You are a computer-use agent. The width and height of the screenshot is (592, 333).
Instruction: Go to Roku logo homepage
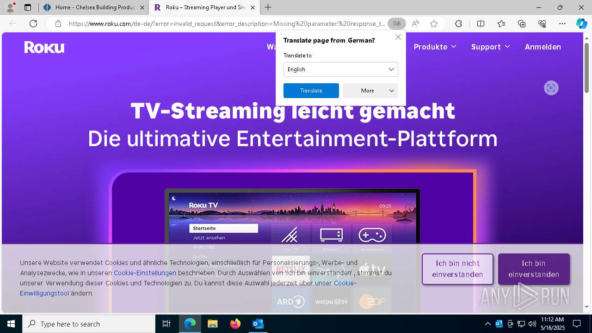pyautogui.click(x=45, y=47)
